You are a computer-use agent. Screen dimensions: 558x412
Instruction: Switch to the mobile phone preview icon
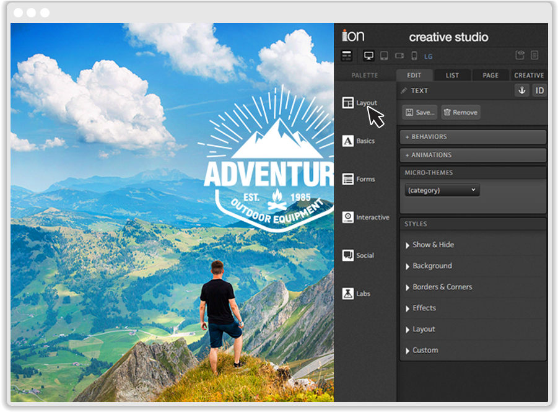coord(413,55)
